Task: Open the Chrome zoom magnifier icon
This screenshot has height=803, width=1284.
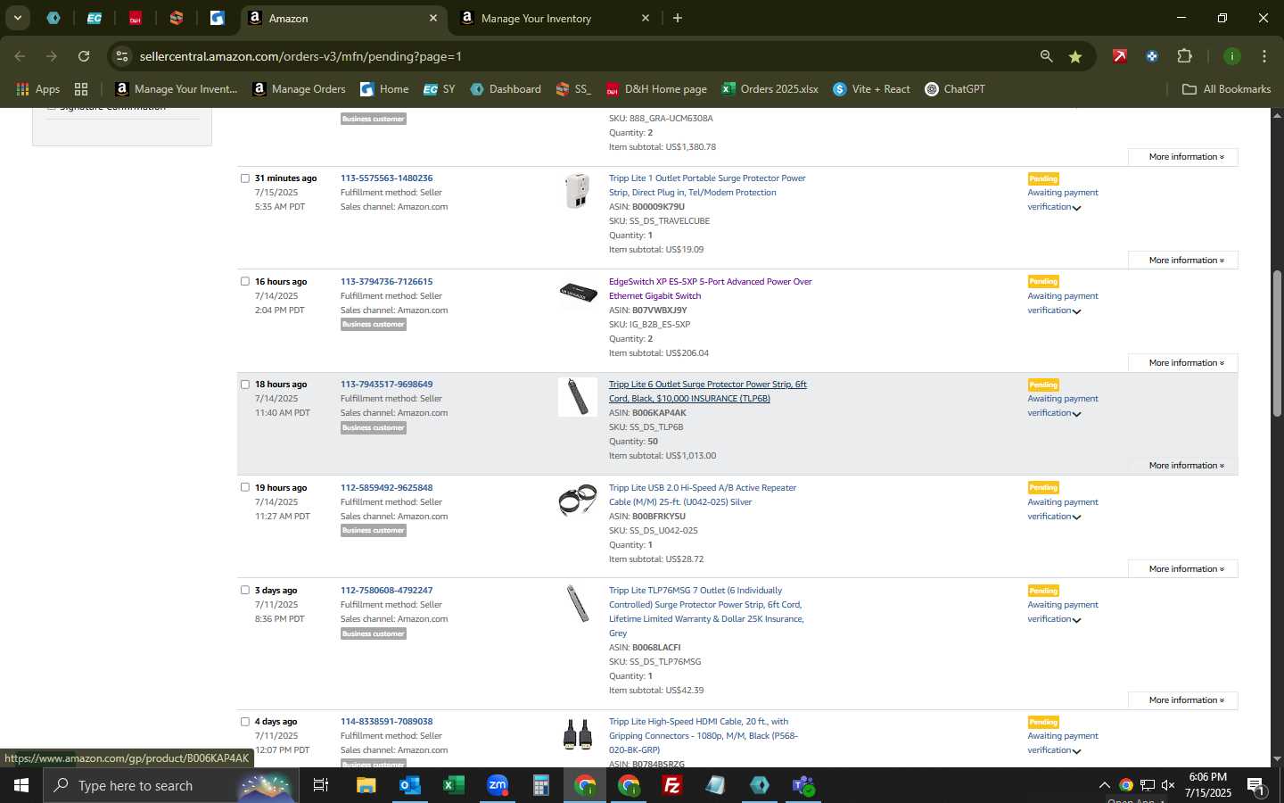Action: [x=1046, y=56]
